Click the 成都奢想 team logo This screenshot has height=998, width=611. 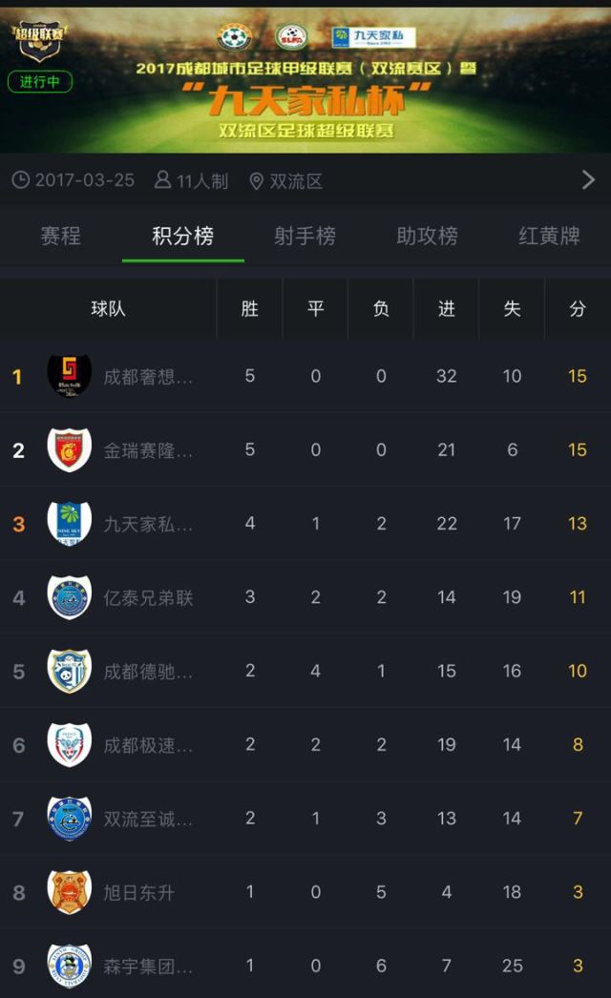70,376
